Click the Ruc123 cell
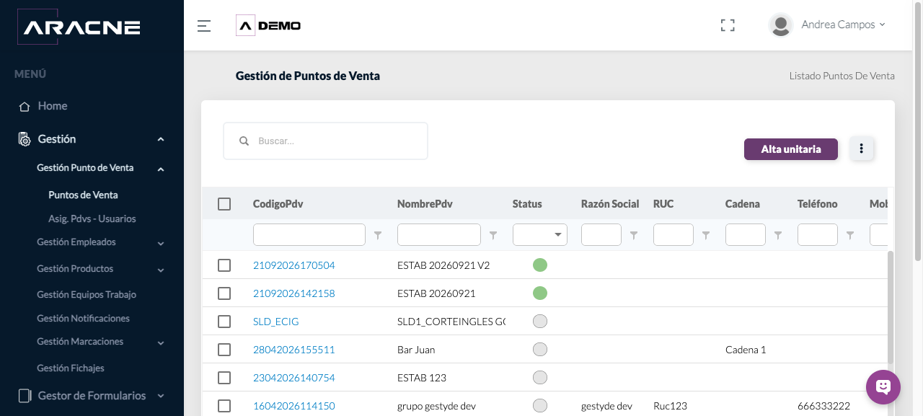Image resolution: width=923 pixels, height=416 pixels. coord(670,406)
